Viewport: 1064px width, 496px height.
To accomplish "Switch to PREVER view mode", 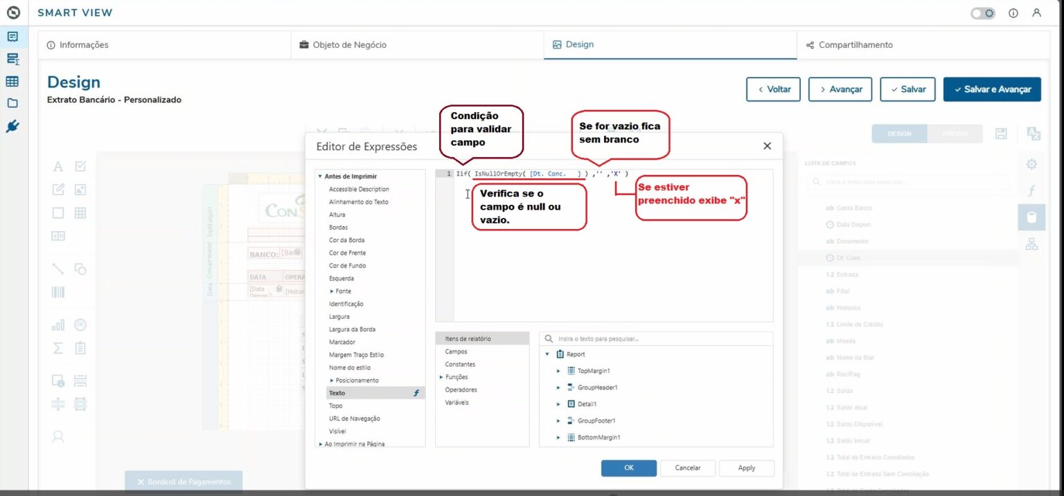I will (955, 134).
